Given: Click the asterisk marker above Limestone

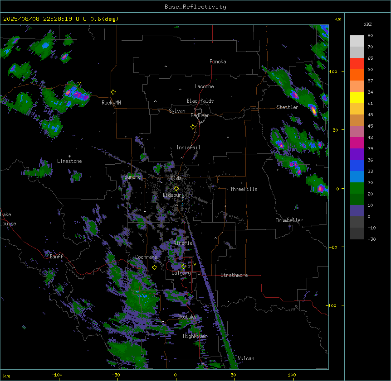Looking at the screenshot, I should (x=69, y=157).
